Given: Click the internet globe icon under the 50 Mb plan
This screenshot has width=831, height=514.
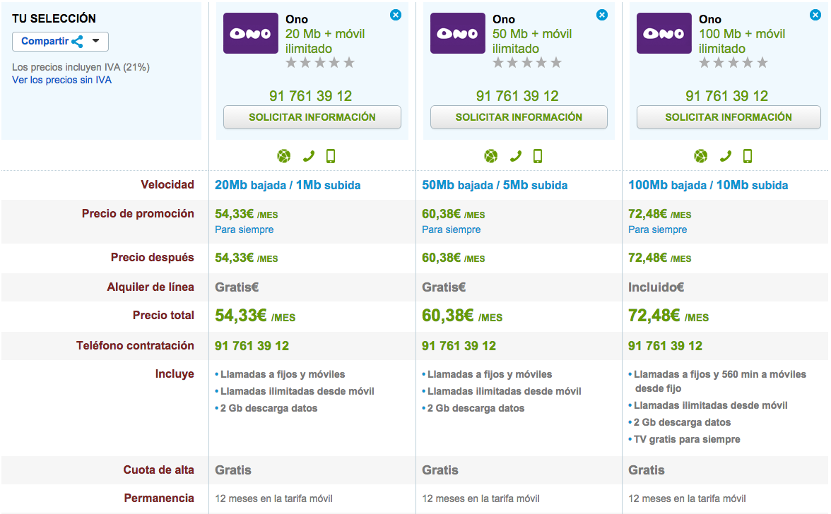Looking at the screenshot, I should point(490,156).
